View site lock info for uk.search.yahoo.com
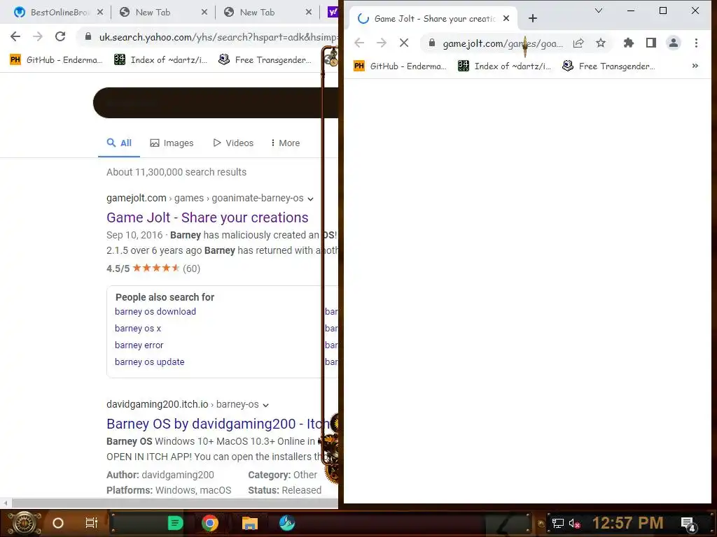 pos(88,36)
